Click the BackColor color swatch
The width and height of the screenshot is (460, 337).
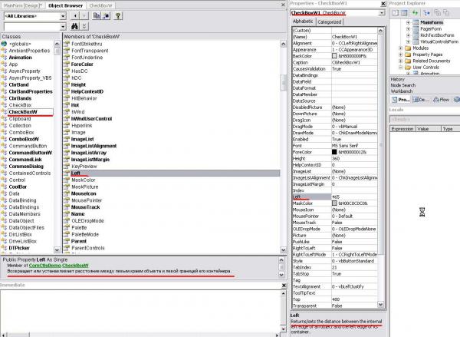pyautogui.click(x=334, y=56)
